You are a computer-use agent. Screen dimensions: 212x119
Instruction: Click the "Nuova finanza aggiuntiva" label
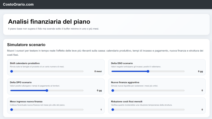125,82
